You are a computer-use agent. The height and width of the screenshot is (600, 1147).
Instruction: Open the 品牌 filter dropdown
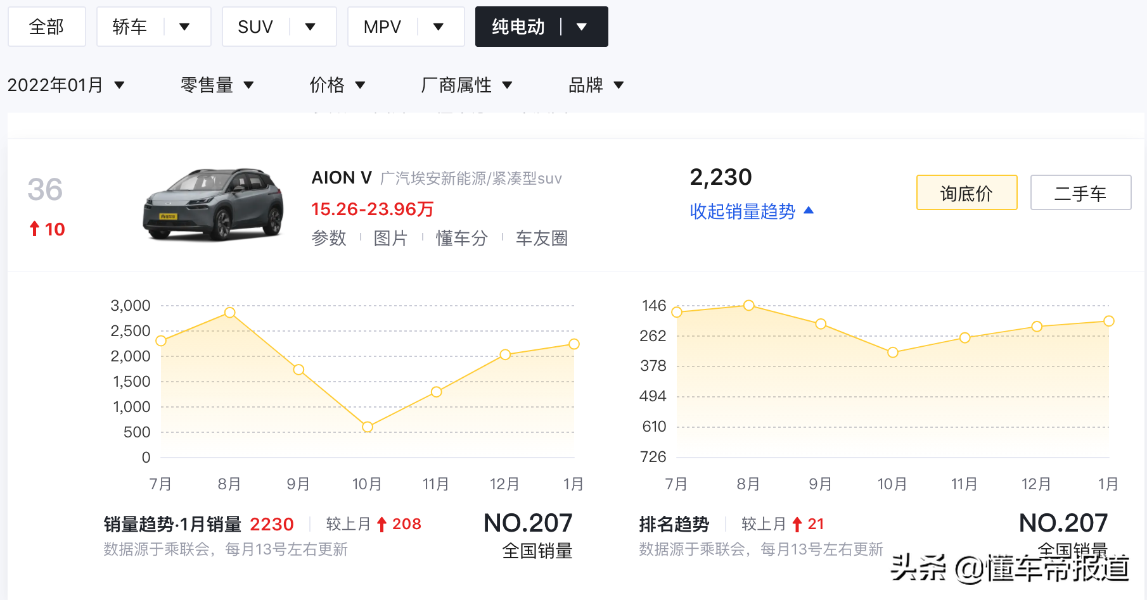[596, 85]
